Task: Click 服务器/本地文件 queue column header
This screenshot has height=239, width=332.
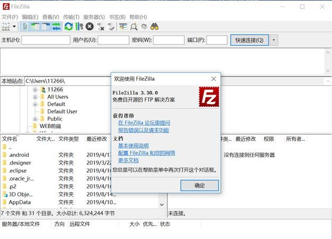Action: (21, 224)
